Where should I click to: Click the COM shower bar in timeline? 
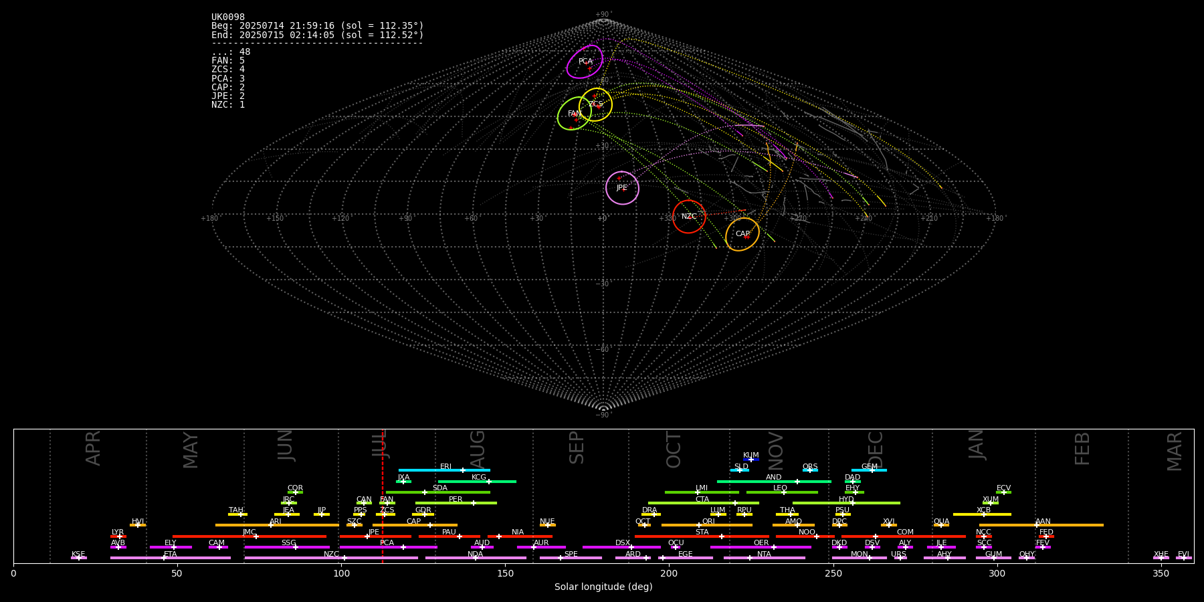(x=904, y=536)
